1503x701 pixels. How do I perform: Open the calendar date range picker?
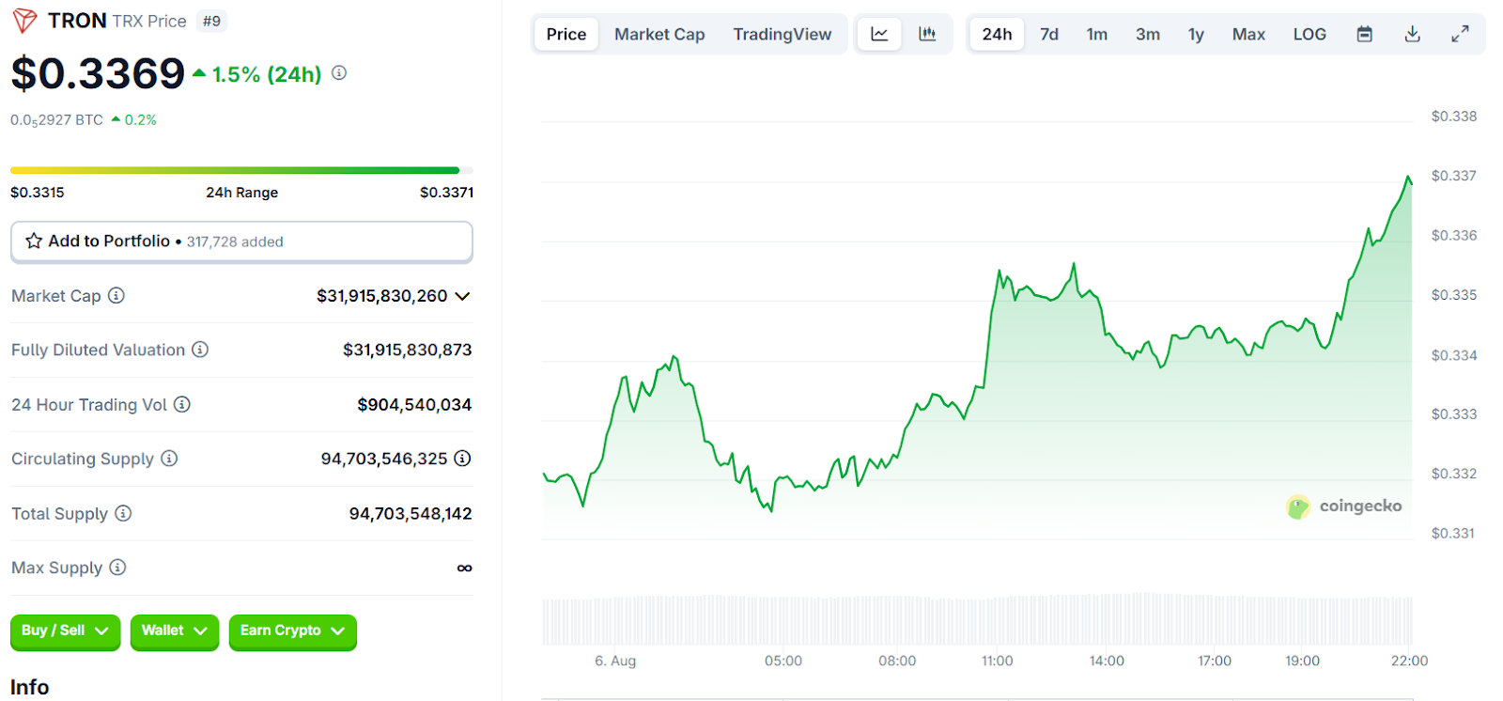point(1365,34)
